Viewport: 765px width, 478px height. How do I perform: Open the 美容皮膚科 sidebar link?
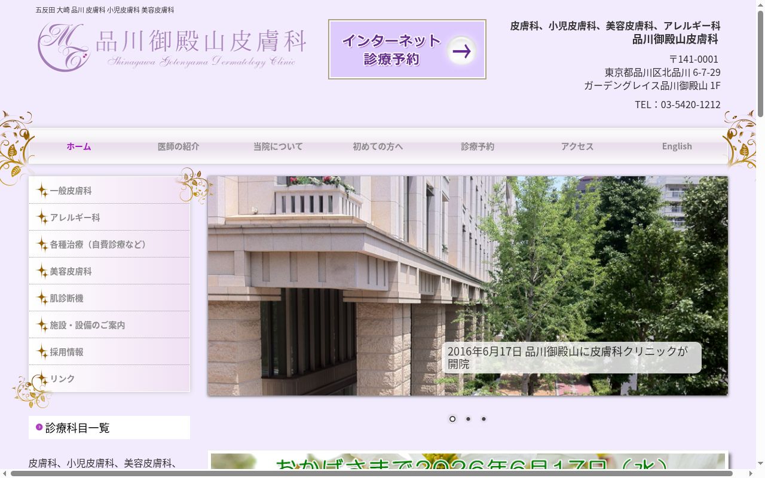pyautogui.click(x=109, y=271)
